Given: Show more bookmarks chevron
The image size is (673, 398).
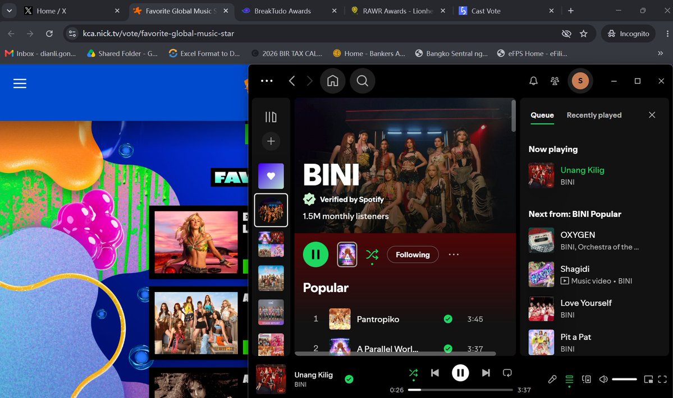Looking at the screenshot, I should click(660, 54).
